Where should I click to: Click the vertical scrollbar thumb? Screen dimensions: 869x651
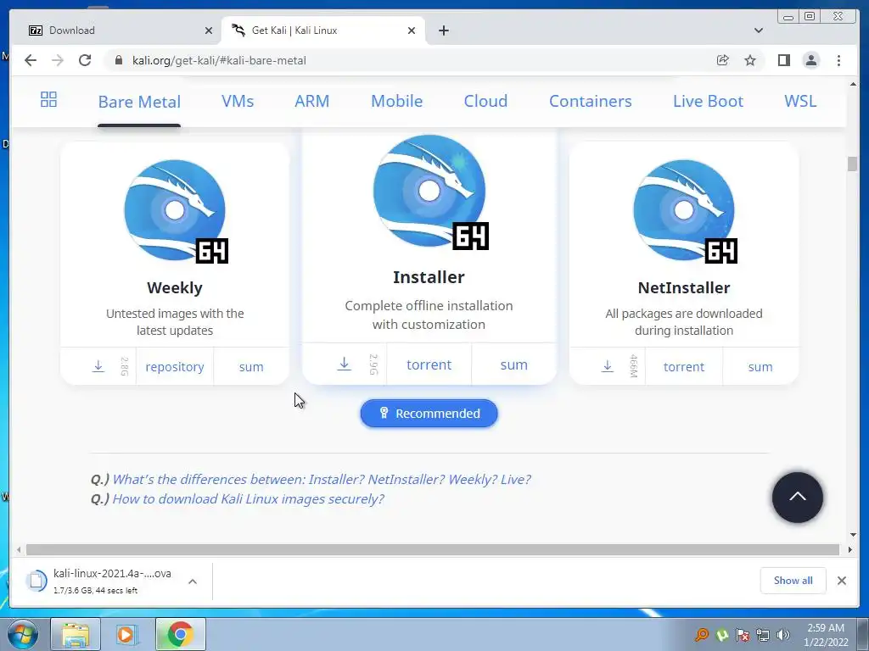[x=852, y=164]
